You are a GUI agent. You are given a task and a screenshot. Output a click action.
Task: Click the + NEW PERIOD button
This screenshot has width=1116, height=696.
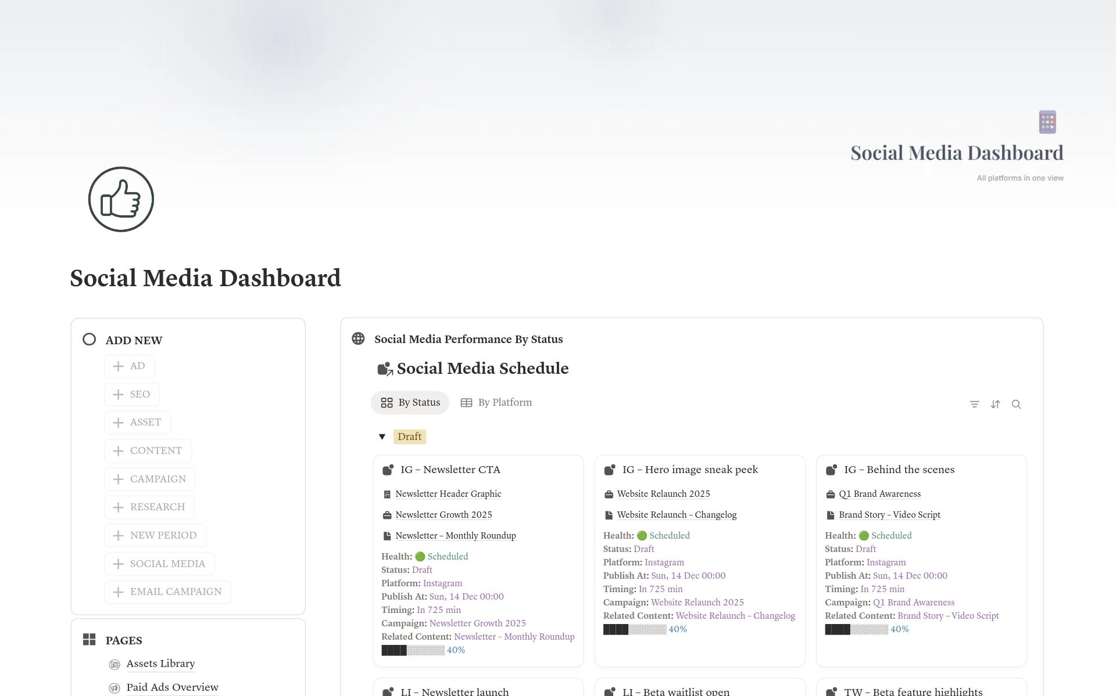click(x=155, y=535)
